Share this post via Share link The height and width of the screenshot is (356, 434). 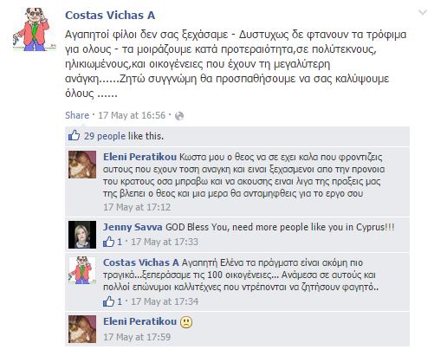point(77,115)
